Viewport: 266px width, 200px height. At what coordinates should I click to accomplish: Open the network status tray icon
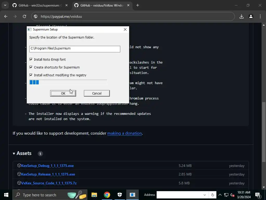[226, 195]
